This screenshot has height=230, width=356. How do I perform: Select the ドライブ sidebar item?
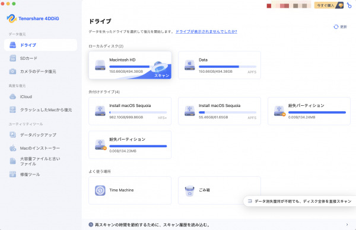(40, 45)
